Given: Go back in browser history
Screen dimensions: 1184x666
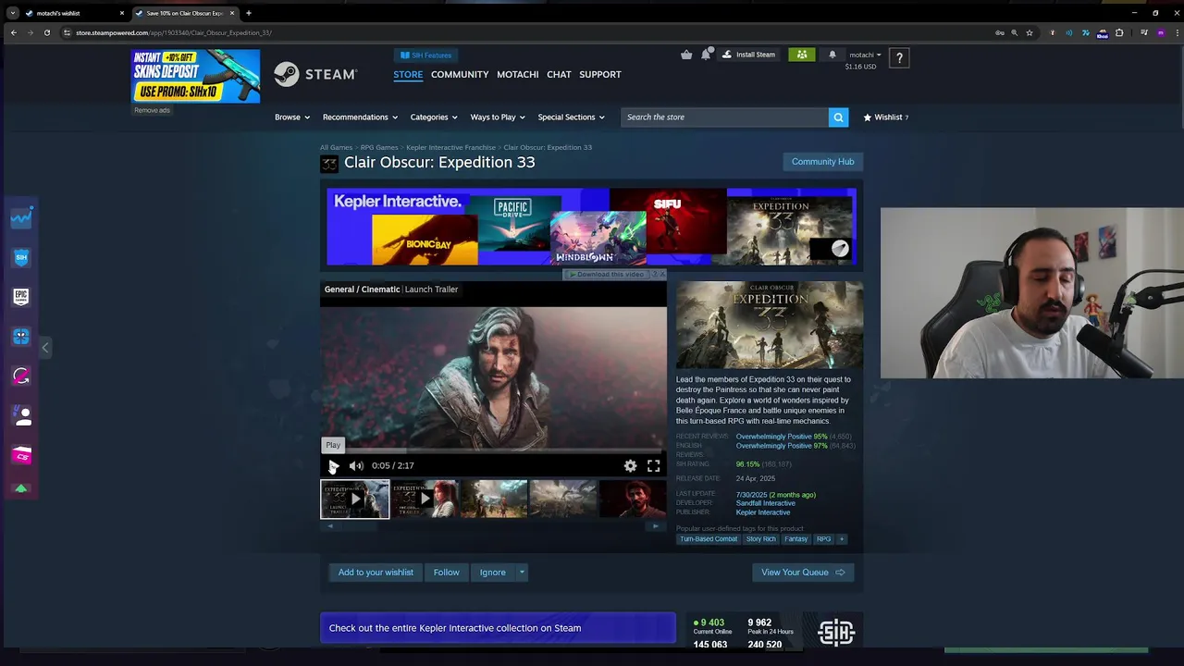Looking at the screenshot, I should click(x=13, y=32).
